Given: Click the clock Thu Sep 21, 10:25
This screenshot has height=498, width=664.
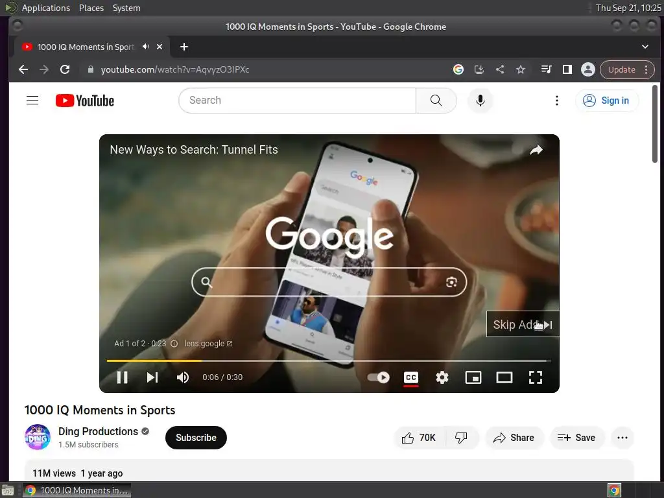Looking at the screenshot, I should 628,8.
